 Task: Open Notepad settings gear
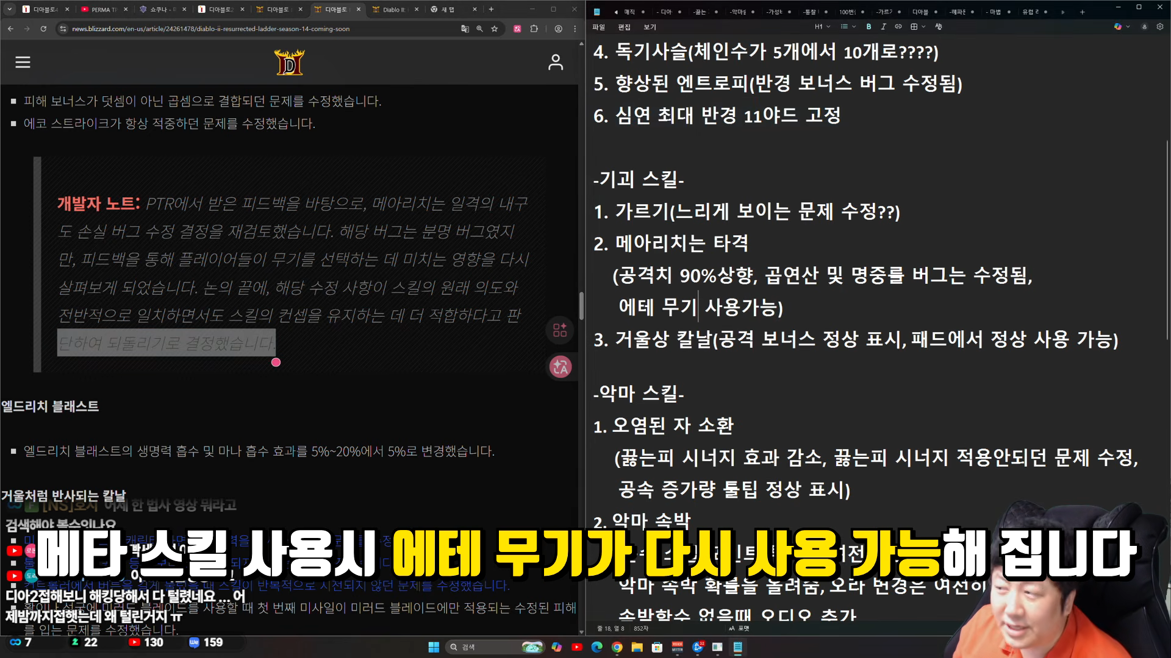[x=1160, y=27]
